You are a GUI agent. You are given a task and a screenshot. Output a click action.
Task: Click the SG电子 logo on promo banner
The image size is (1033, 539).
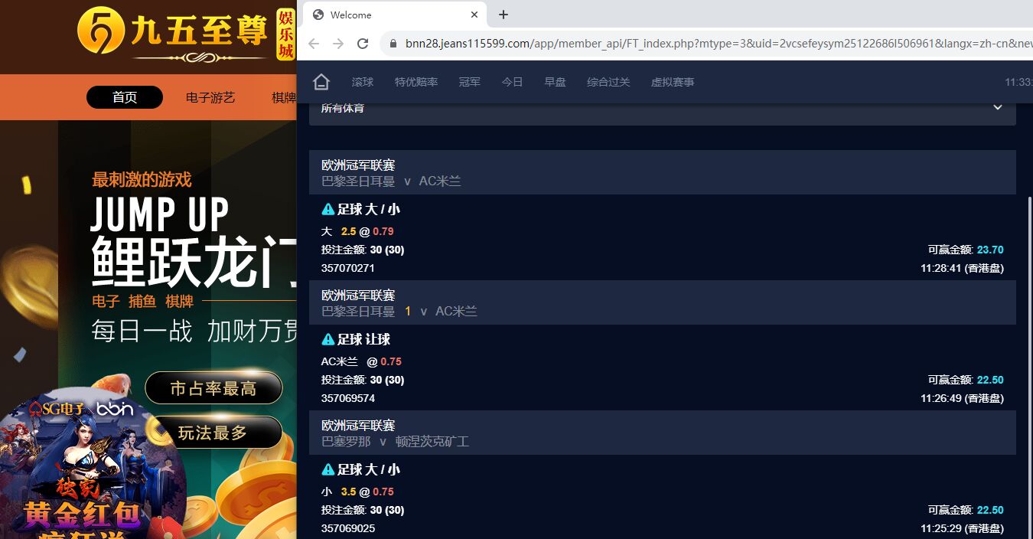click(57, 410)
